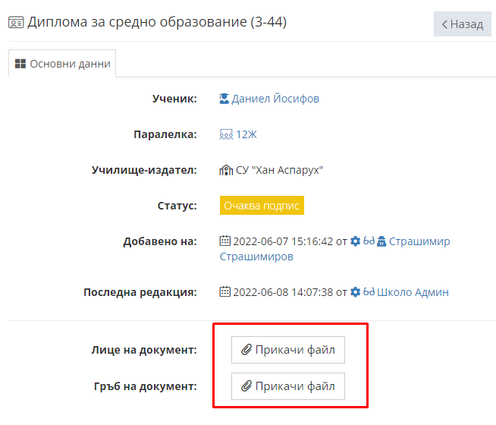This screenshot has height=425, width=496.
Task: Click the gear icon in Последна редакция row
Action: click(355, 291)
